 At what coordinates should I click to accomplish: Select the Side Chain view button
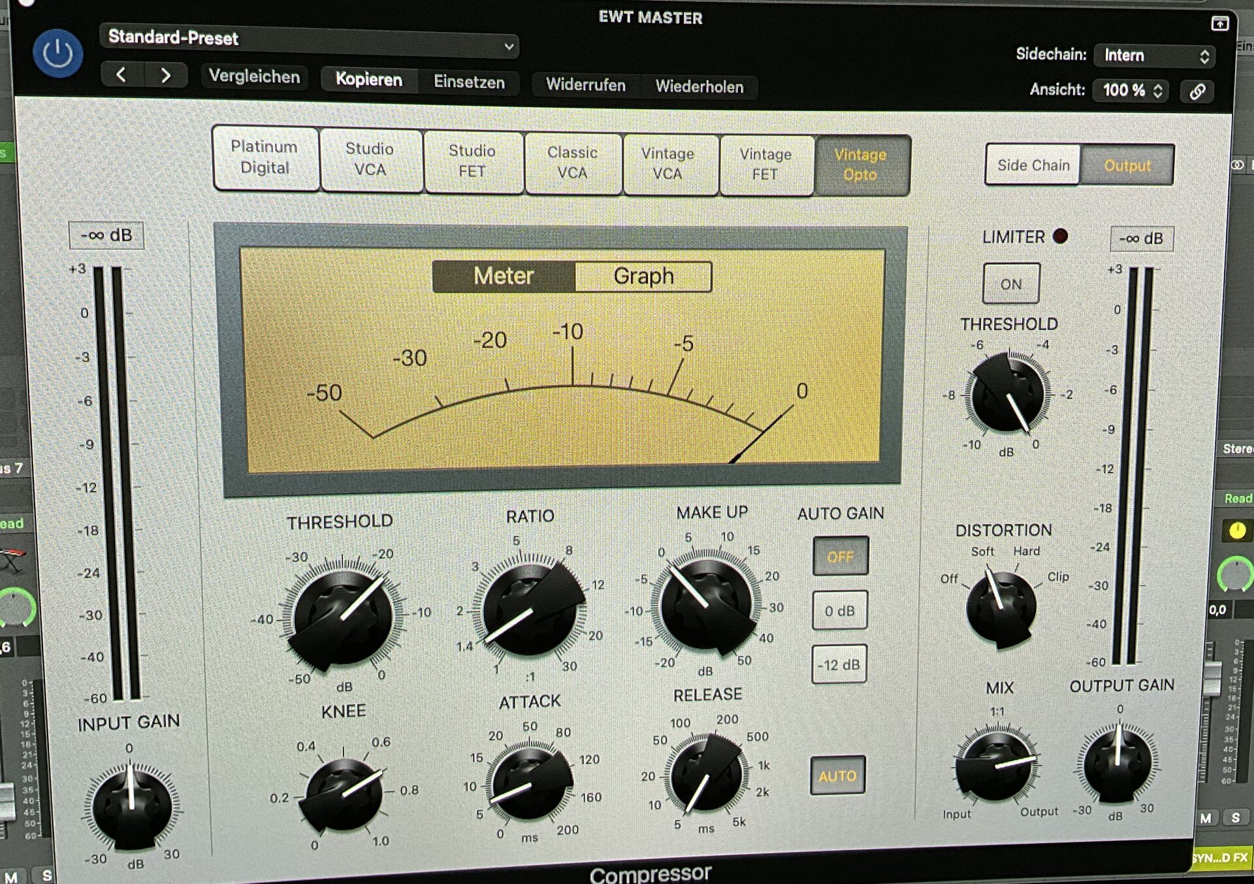click(1033, 165)
